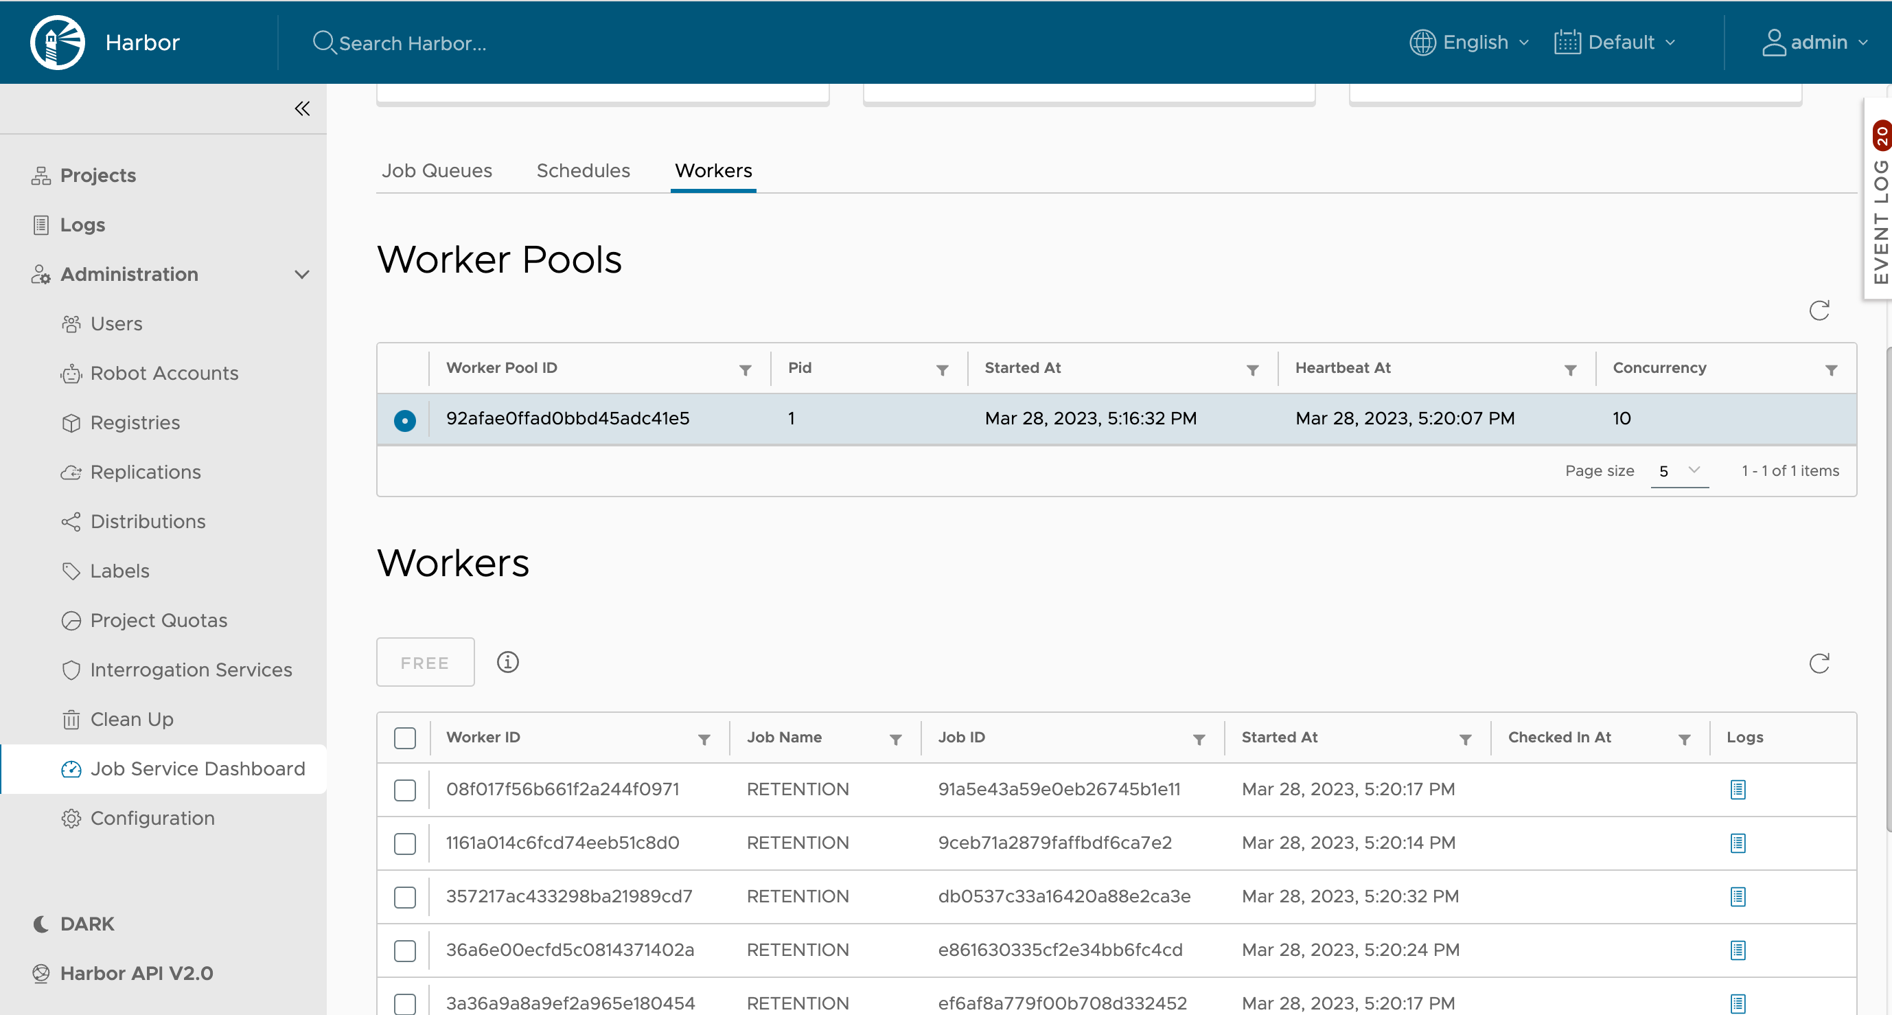The width and height of the screenshot is (1892, 1015).
Task: Select worker pool 92afae0ffad0bbd45adc41e5 radio button
Action: pos(405,420)
